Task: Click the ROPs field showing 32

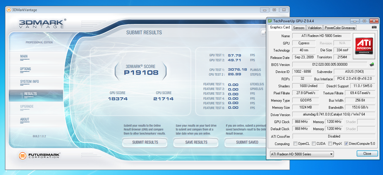Action: pyautogui.click(x=302, y=79)
